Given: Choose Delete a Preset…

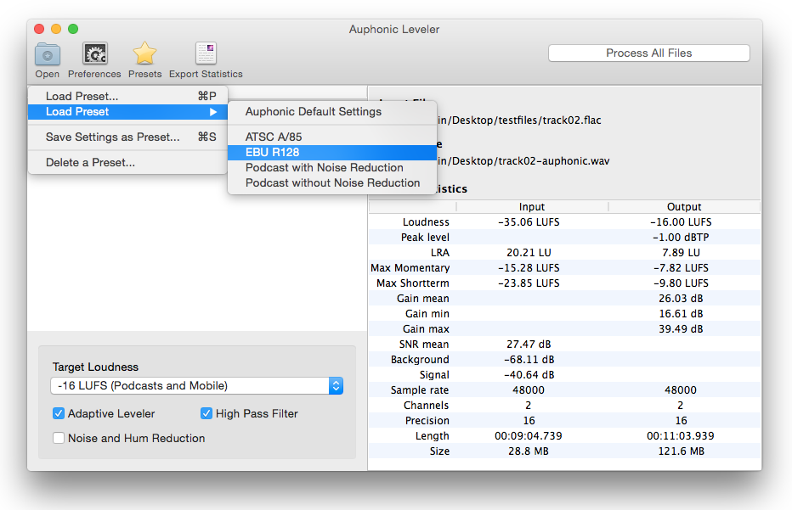Looking at the screenshot, I should click(x=127, y=162).
